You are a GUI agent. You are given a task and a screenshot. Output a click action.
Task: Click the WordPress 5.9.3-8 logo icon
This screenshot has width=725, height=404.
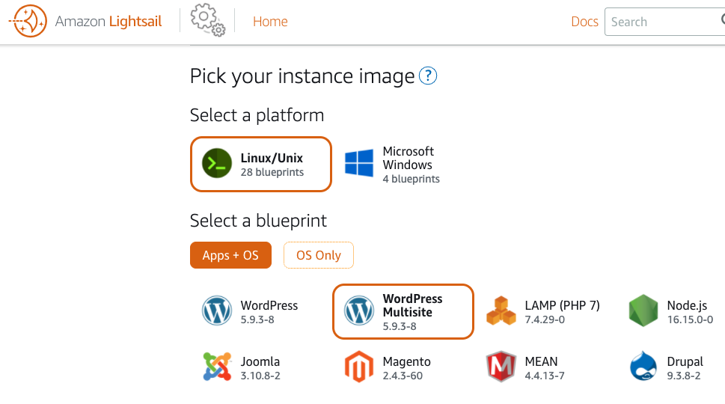point(217,310)
